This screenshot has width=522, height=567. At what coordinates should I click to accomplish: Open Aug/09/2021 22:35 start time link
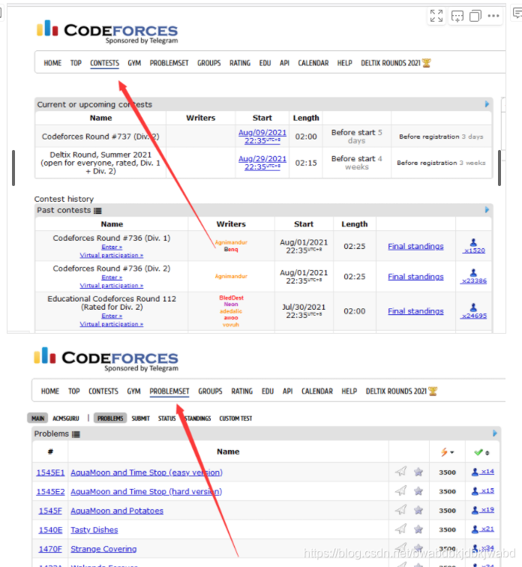point(262,136)
